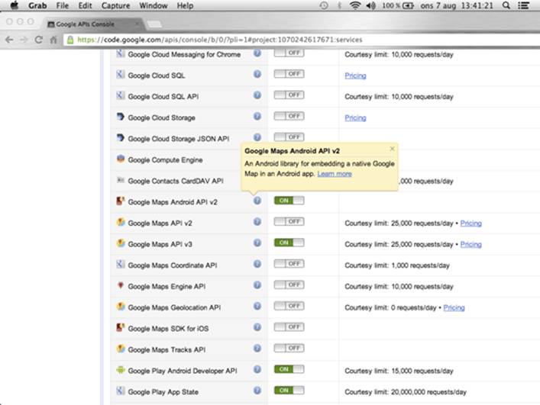Open Pricing link for Google Maps API v3

click(470, 244)
